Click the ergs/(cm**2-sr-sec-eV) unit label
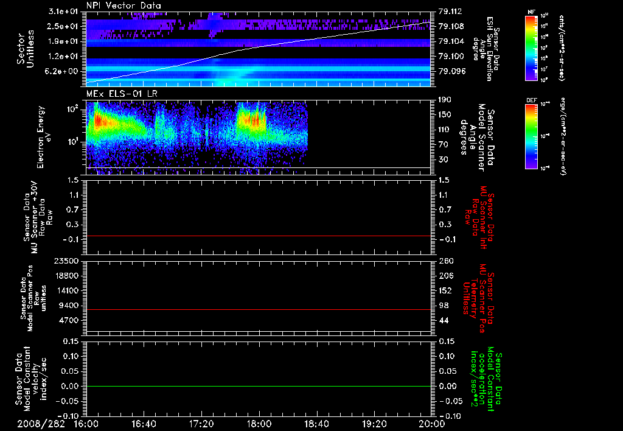 563,137
